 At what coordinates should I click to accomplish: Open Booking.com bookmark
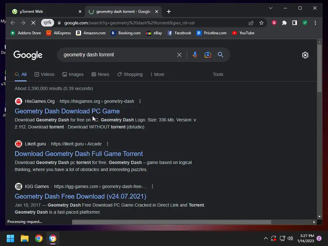click(x=126, y=33)
